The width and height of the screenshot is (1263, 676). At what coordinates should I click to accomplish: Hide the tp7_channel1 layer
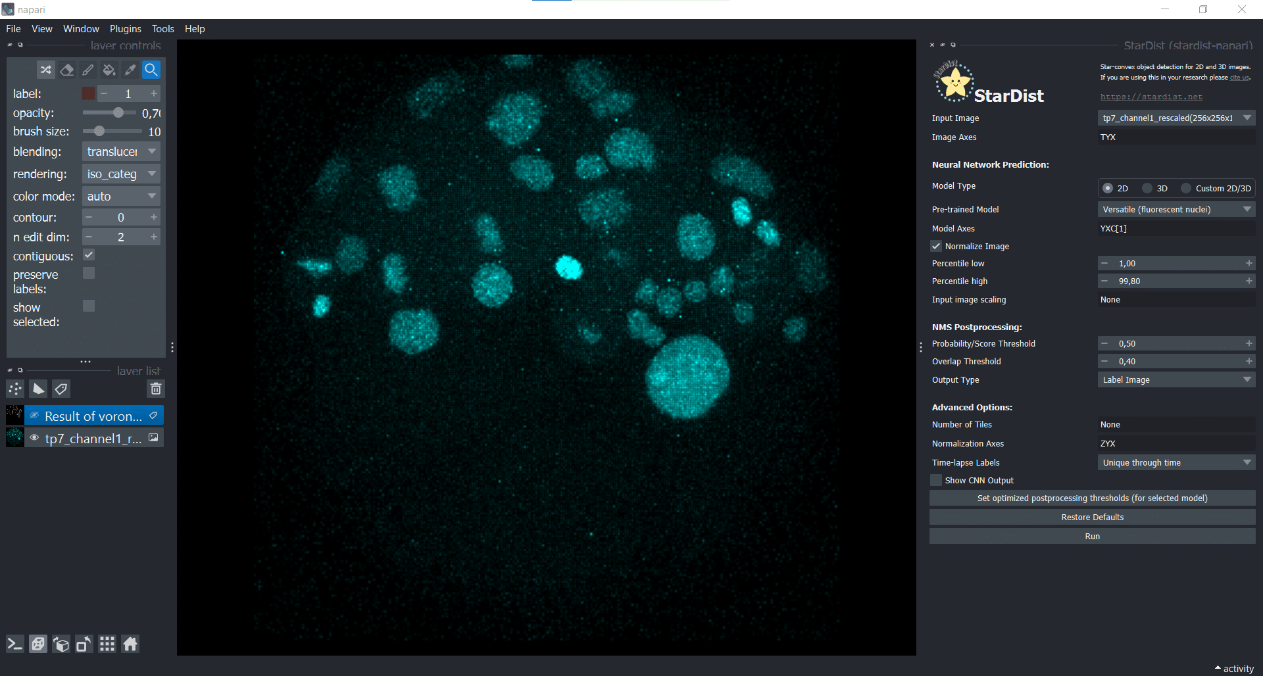34,438
